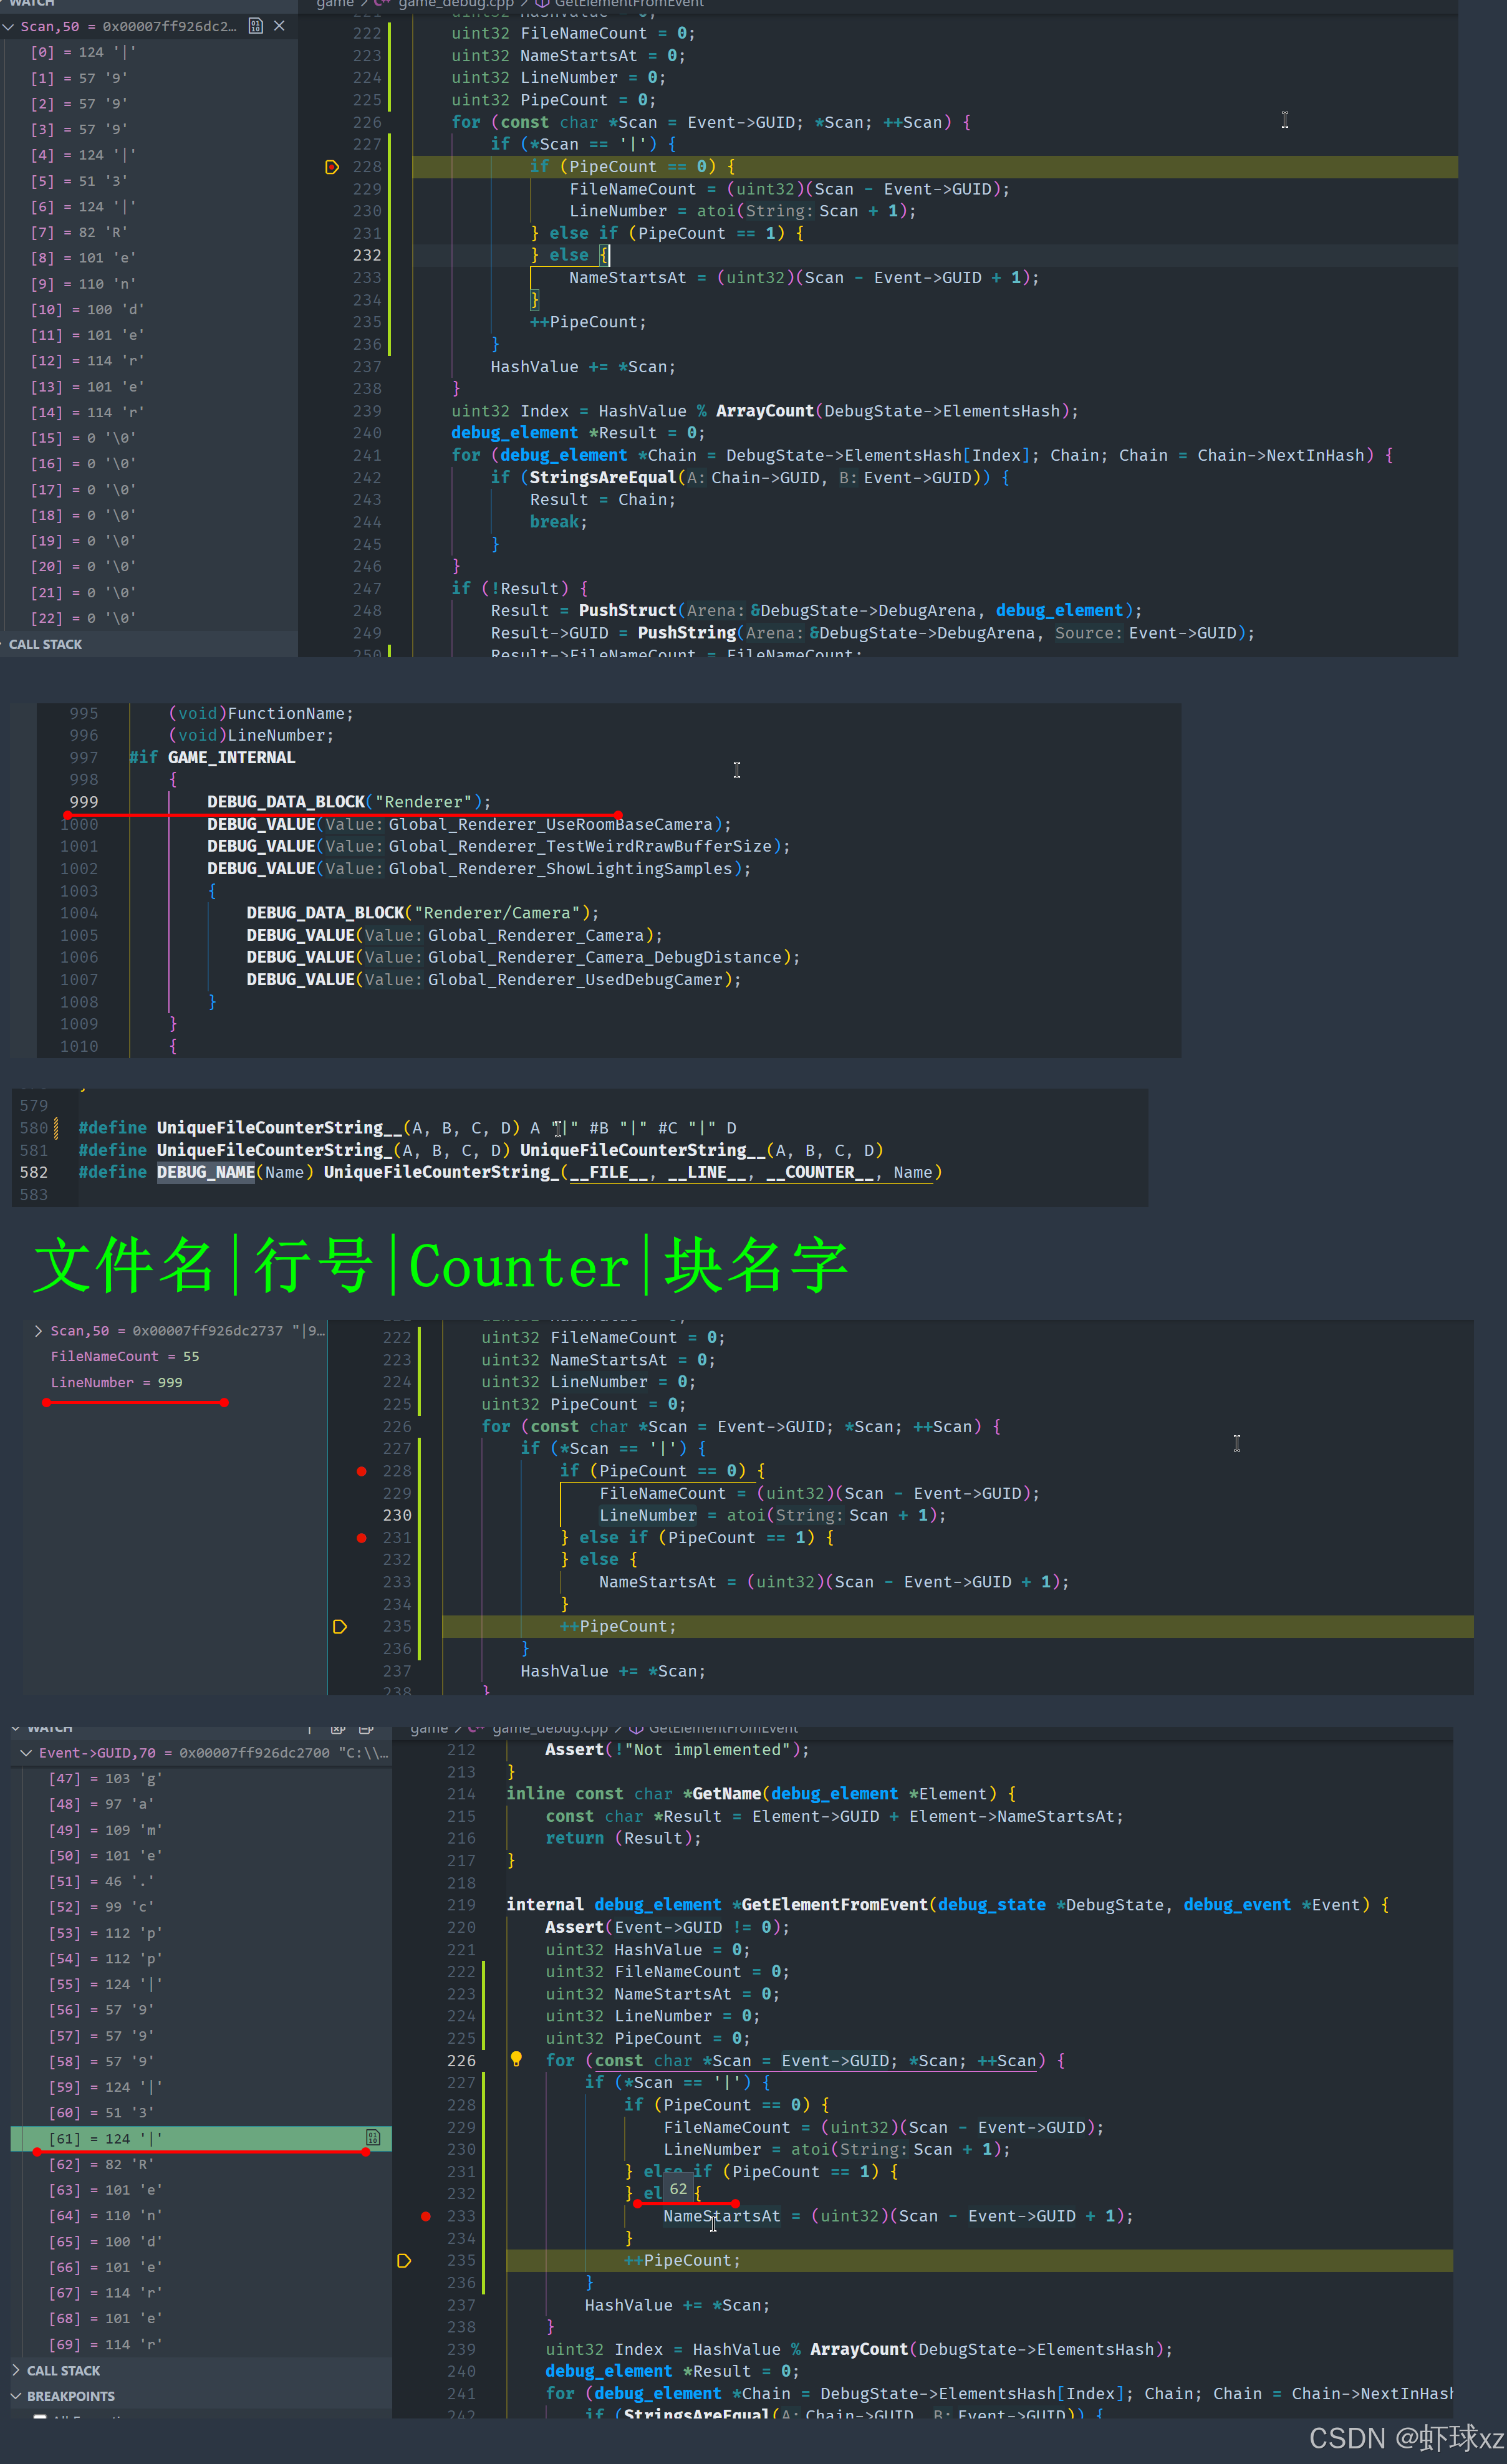The height and width of the screenshot is (2464, 1507).
Task: Click view binary data icon beside Scan,50
Action: 255,26
